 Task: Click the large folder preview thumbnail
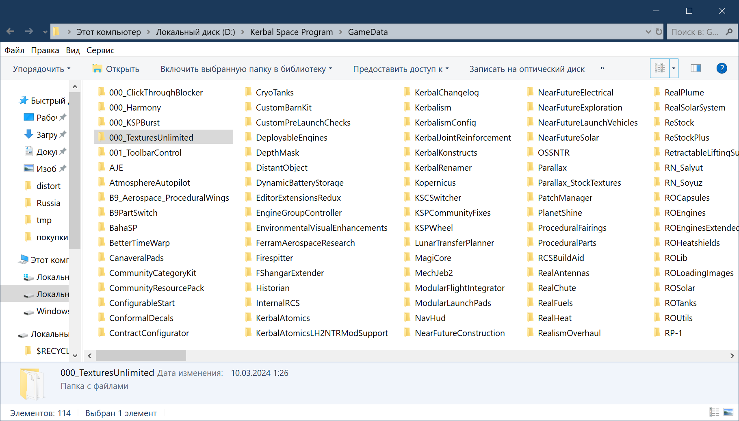pos(32,384)
